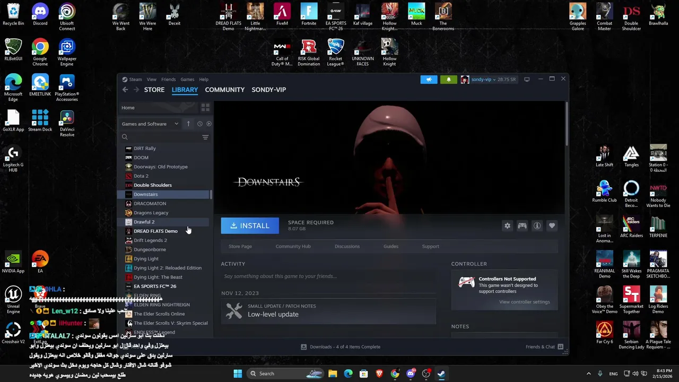Open the Guides link
The height and width of the screenshot is (382, 679).
tap(391, 246)
